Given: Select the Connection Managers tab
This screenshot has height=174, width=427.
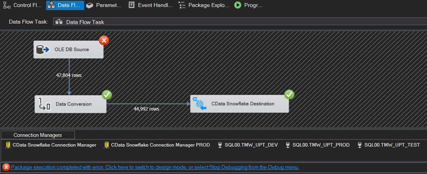Looking at the screenshot, I should [x=38, y=135].
